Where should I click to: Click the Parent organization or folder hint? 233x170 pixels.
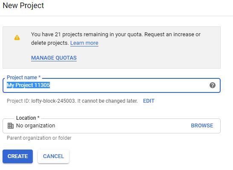click(39, 138)
